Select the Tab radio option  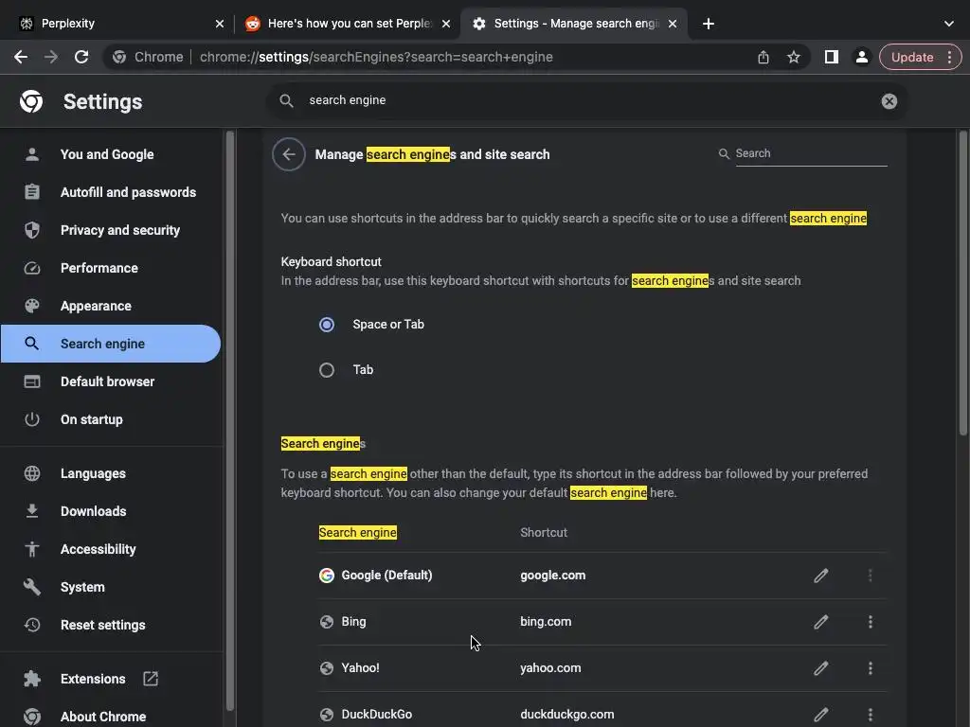(327, 370)
